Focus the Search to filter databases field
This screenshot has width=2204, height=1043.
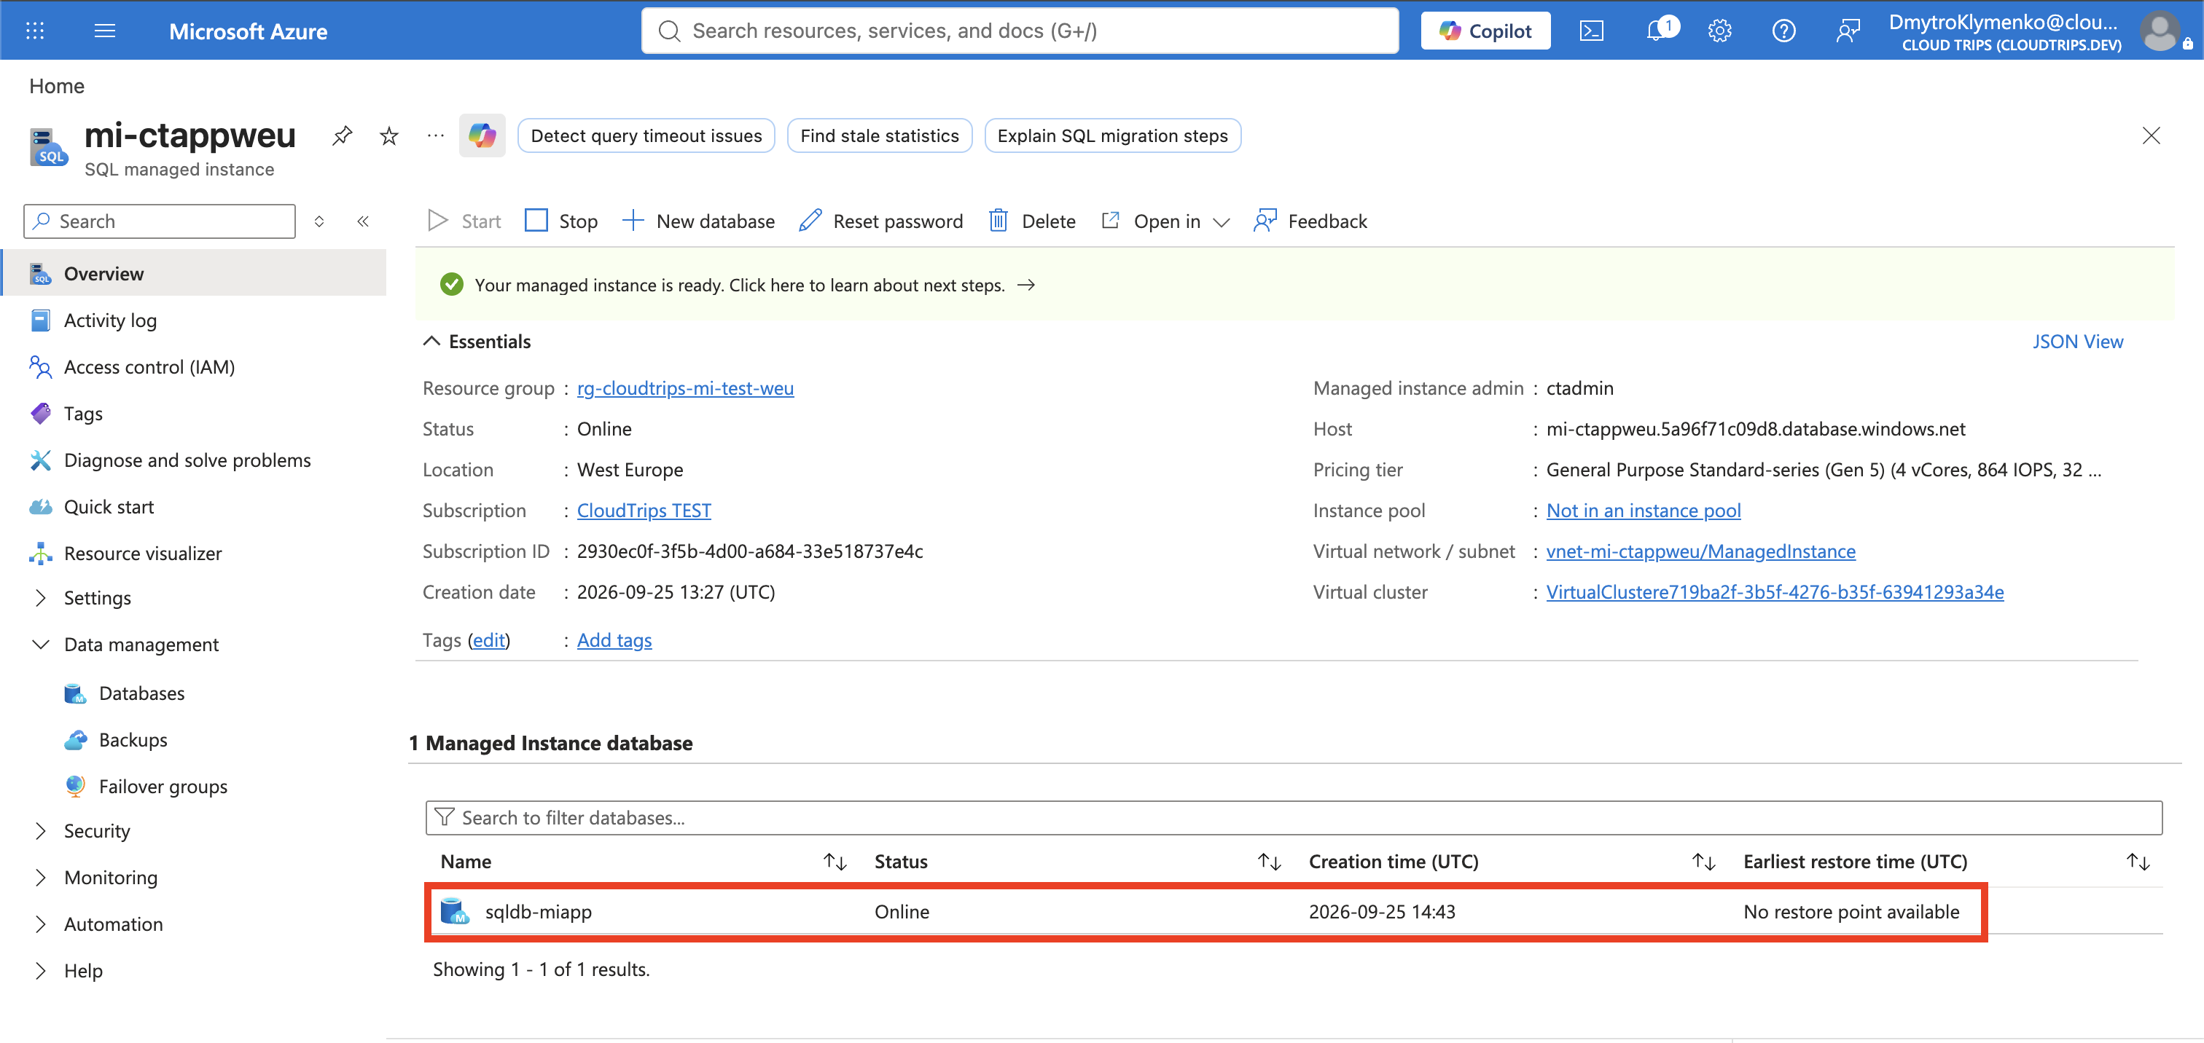pos(1294,817)
